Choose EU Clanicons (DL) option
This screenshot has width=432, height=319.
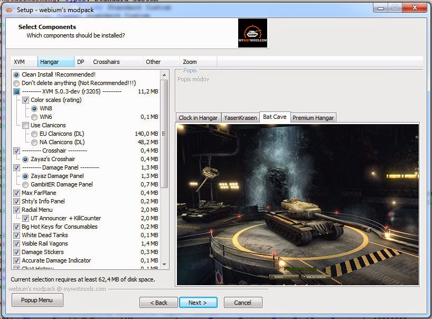click(34, 134)
